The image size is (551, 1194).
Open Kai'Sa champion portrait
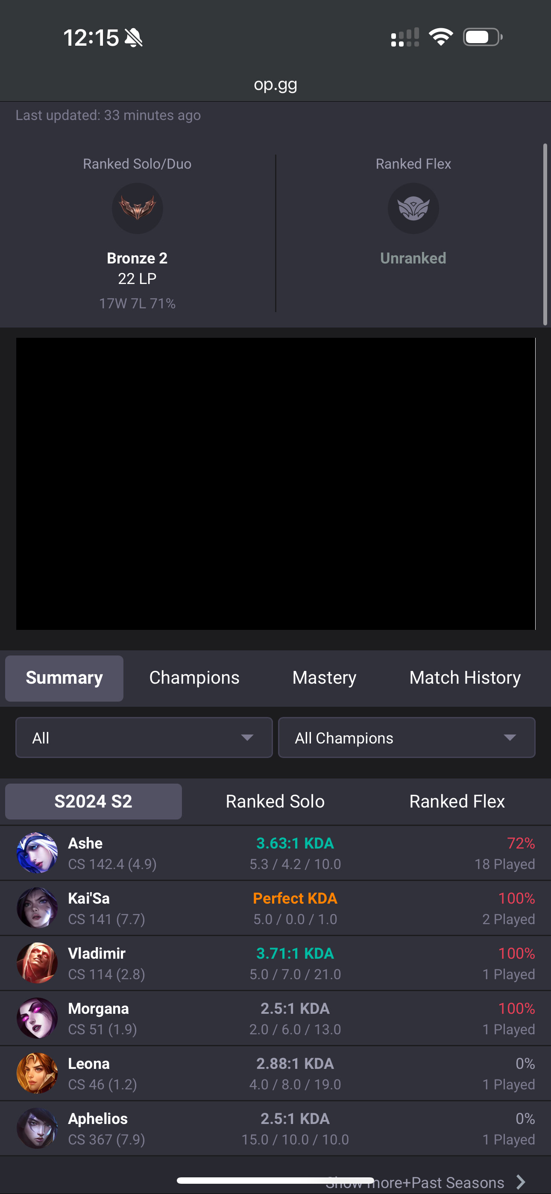37,908
